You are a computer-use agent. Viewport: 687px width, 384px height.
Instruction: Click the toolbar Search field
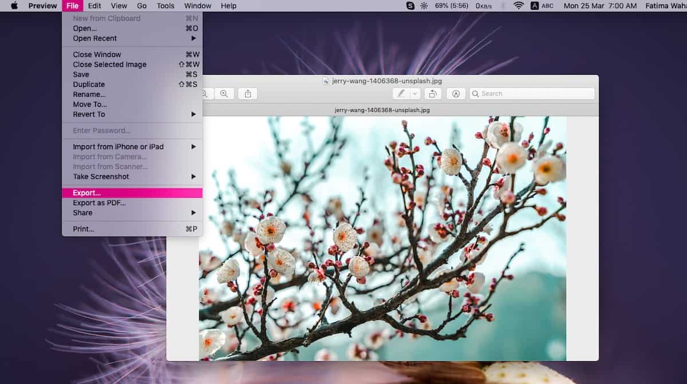(x=532, y=94)
